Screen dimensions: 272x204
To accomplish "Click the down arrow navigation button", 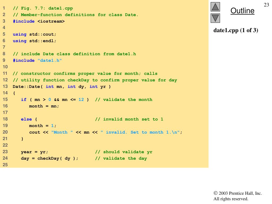I will 215,18.
